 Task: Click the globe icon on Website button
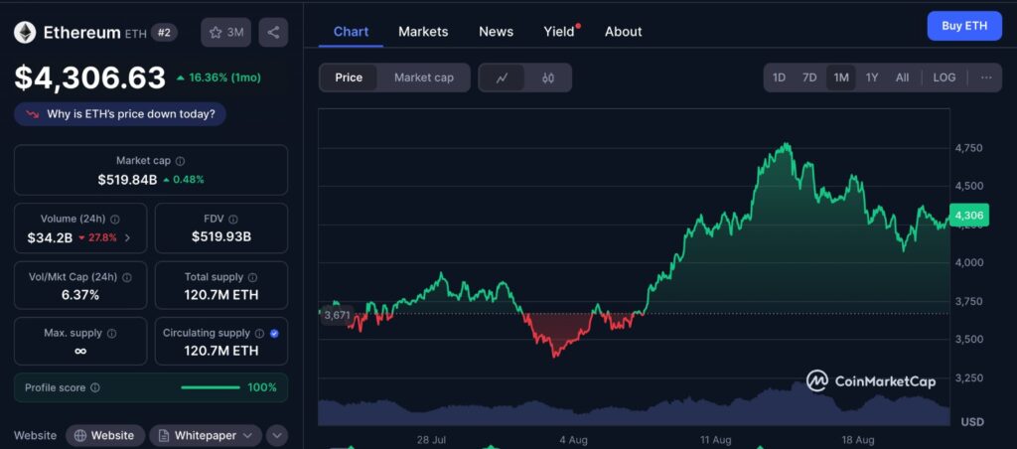click(x=80, y=435)
